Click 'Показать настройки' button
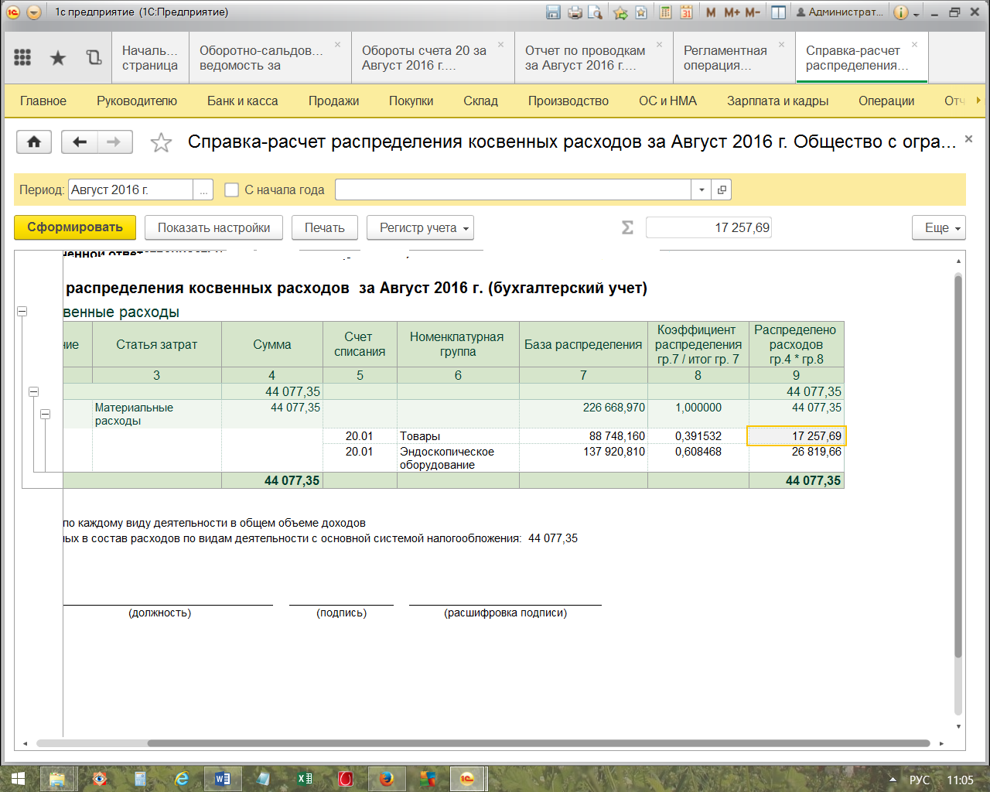Viewport: 990px width, 792px height. click(213, 227)
